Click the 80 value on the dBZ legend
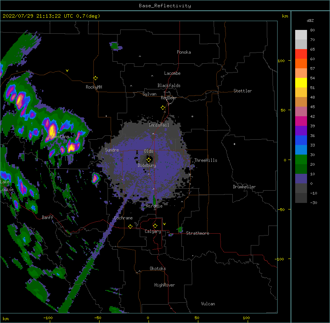Viewport: 330px width, 323px height. [312, 30]
